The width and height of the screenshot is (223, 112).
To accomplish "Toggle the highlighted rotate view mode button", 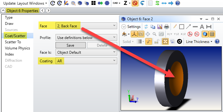I will 141,34.
